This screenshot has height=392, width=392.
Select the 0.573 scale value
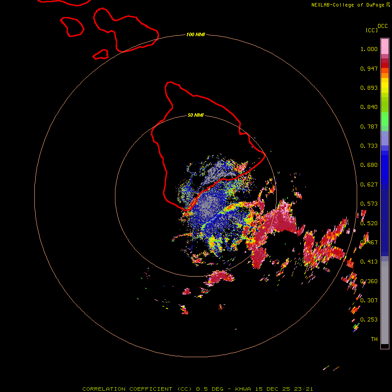pos(369,204)
